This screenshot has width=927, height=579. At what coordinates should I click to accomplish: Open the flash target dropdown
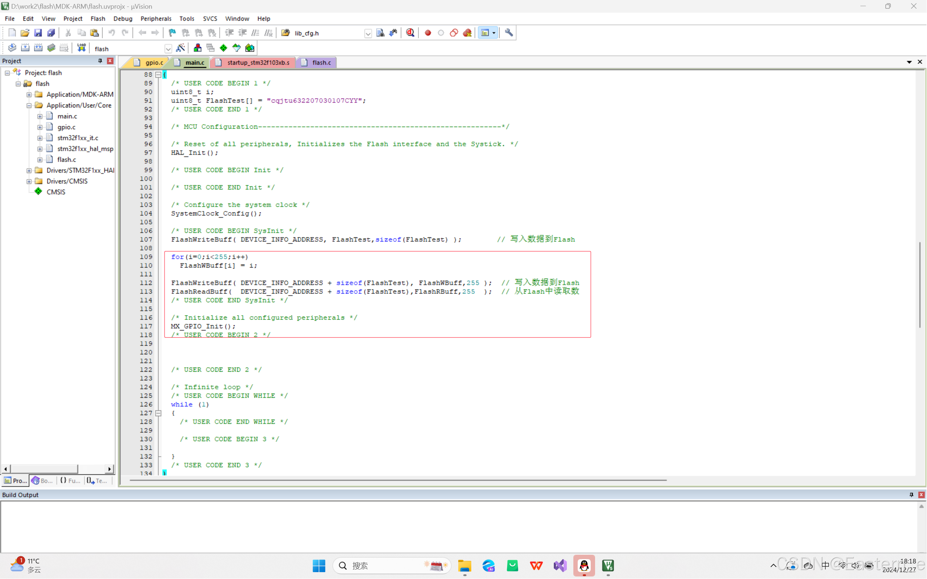pos(168,48)
